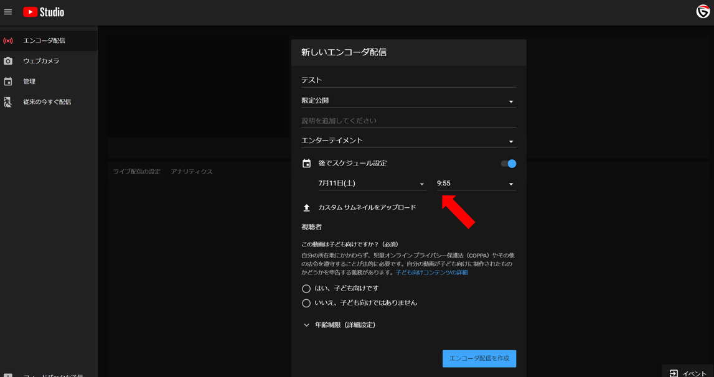Open the エンターテイメント category dropdown
The width and height of the screenshot is (714, 377).
pyautogui.click(x=408, y=141)
